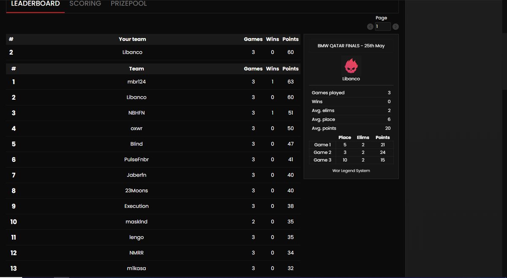Viewport: 507px width, 278px height.
Task: Click Wins header in main team table
Action: tap(273, 69)
